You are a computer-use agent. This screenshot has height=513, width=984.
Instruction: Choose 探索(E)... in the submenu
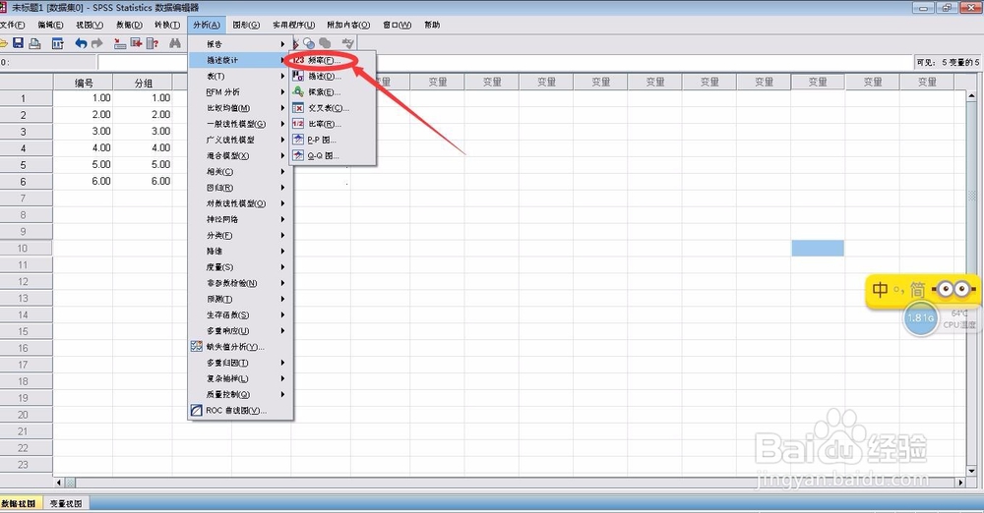pos(332,92)
